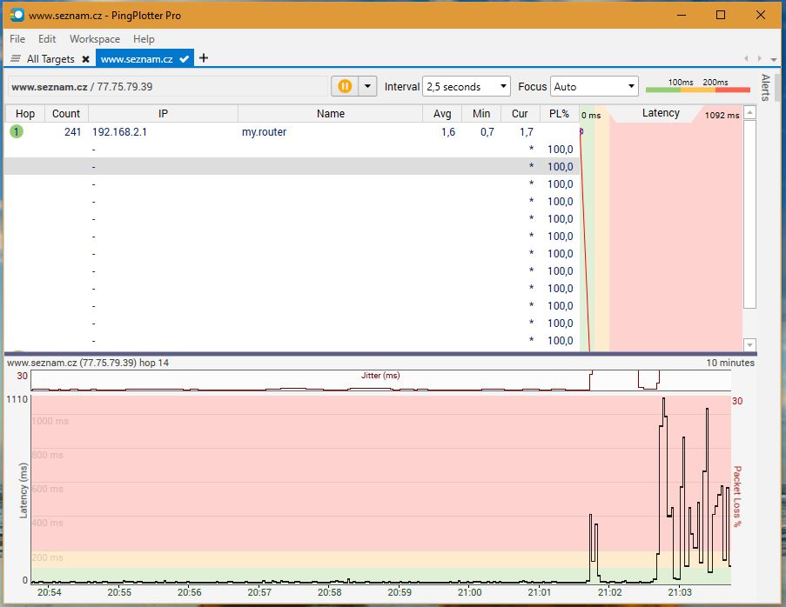The image size is (786, 607).
Task: Expand the Interval 2,5 seconds dropdown
Action: pos(466,86)
